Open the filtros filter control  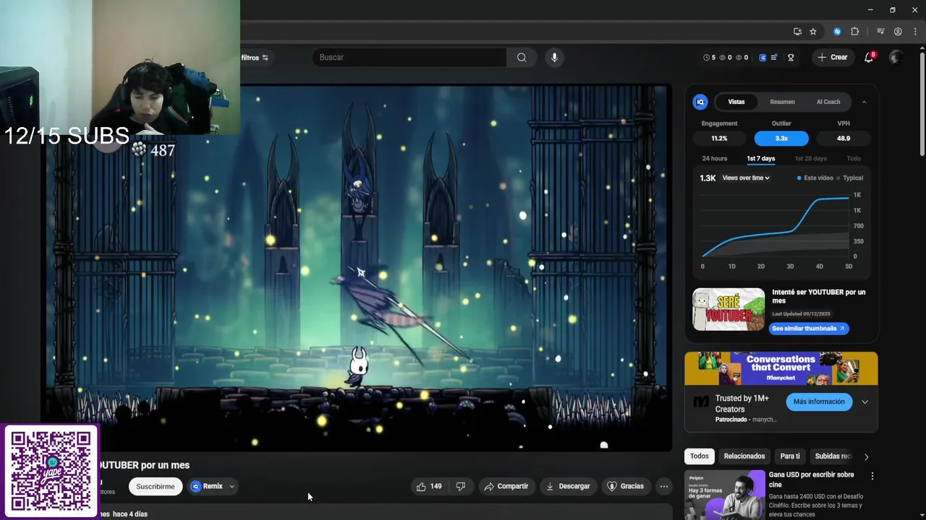point(255,57)
